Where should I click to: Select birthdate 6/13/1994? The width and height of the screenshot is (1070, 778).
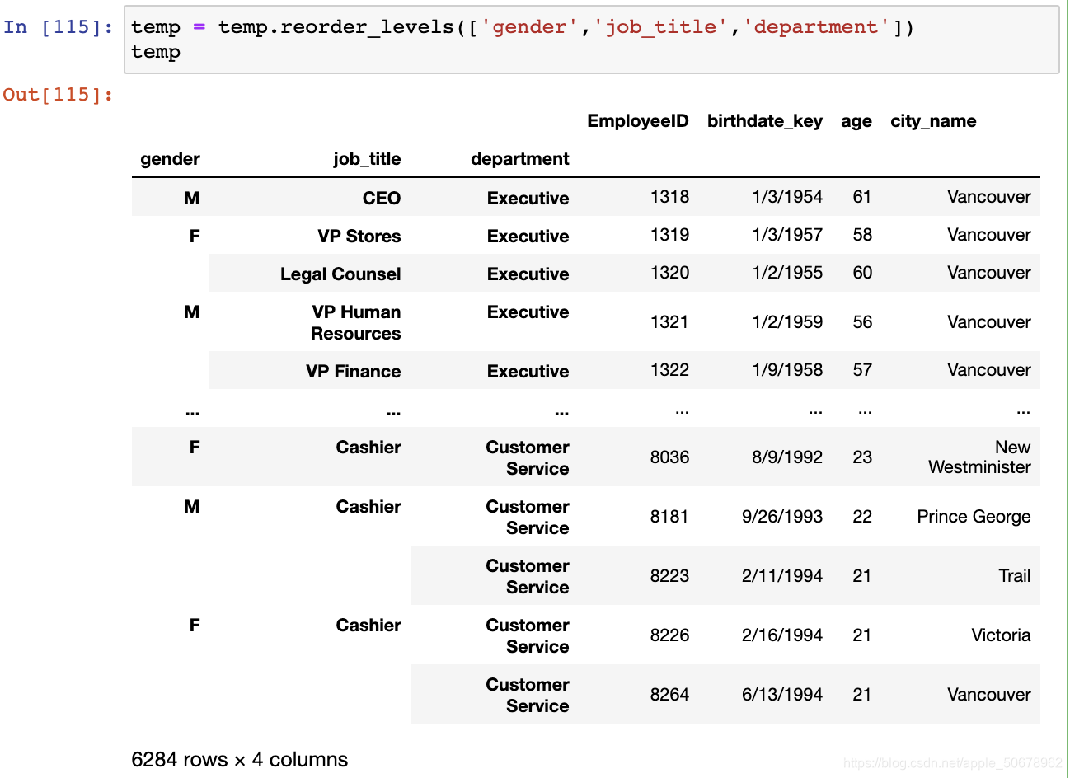point(782,695)
